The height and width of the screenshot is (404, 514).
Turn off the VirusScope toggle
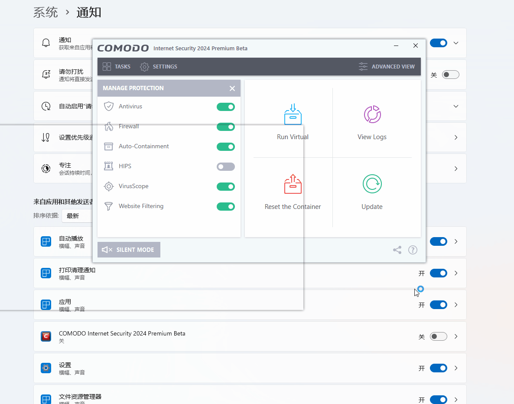[225, 186]
